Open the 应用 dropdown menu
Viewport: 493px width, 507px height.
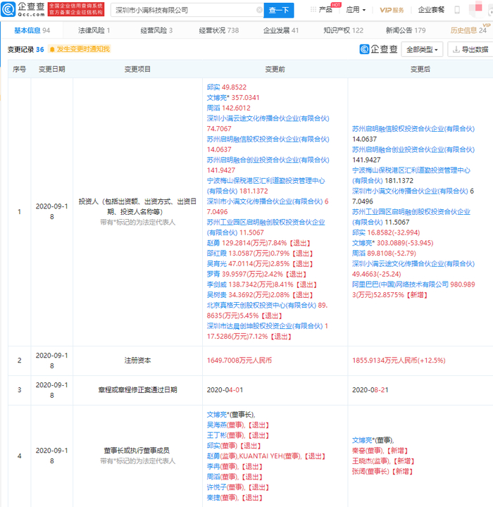356,10
